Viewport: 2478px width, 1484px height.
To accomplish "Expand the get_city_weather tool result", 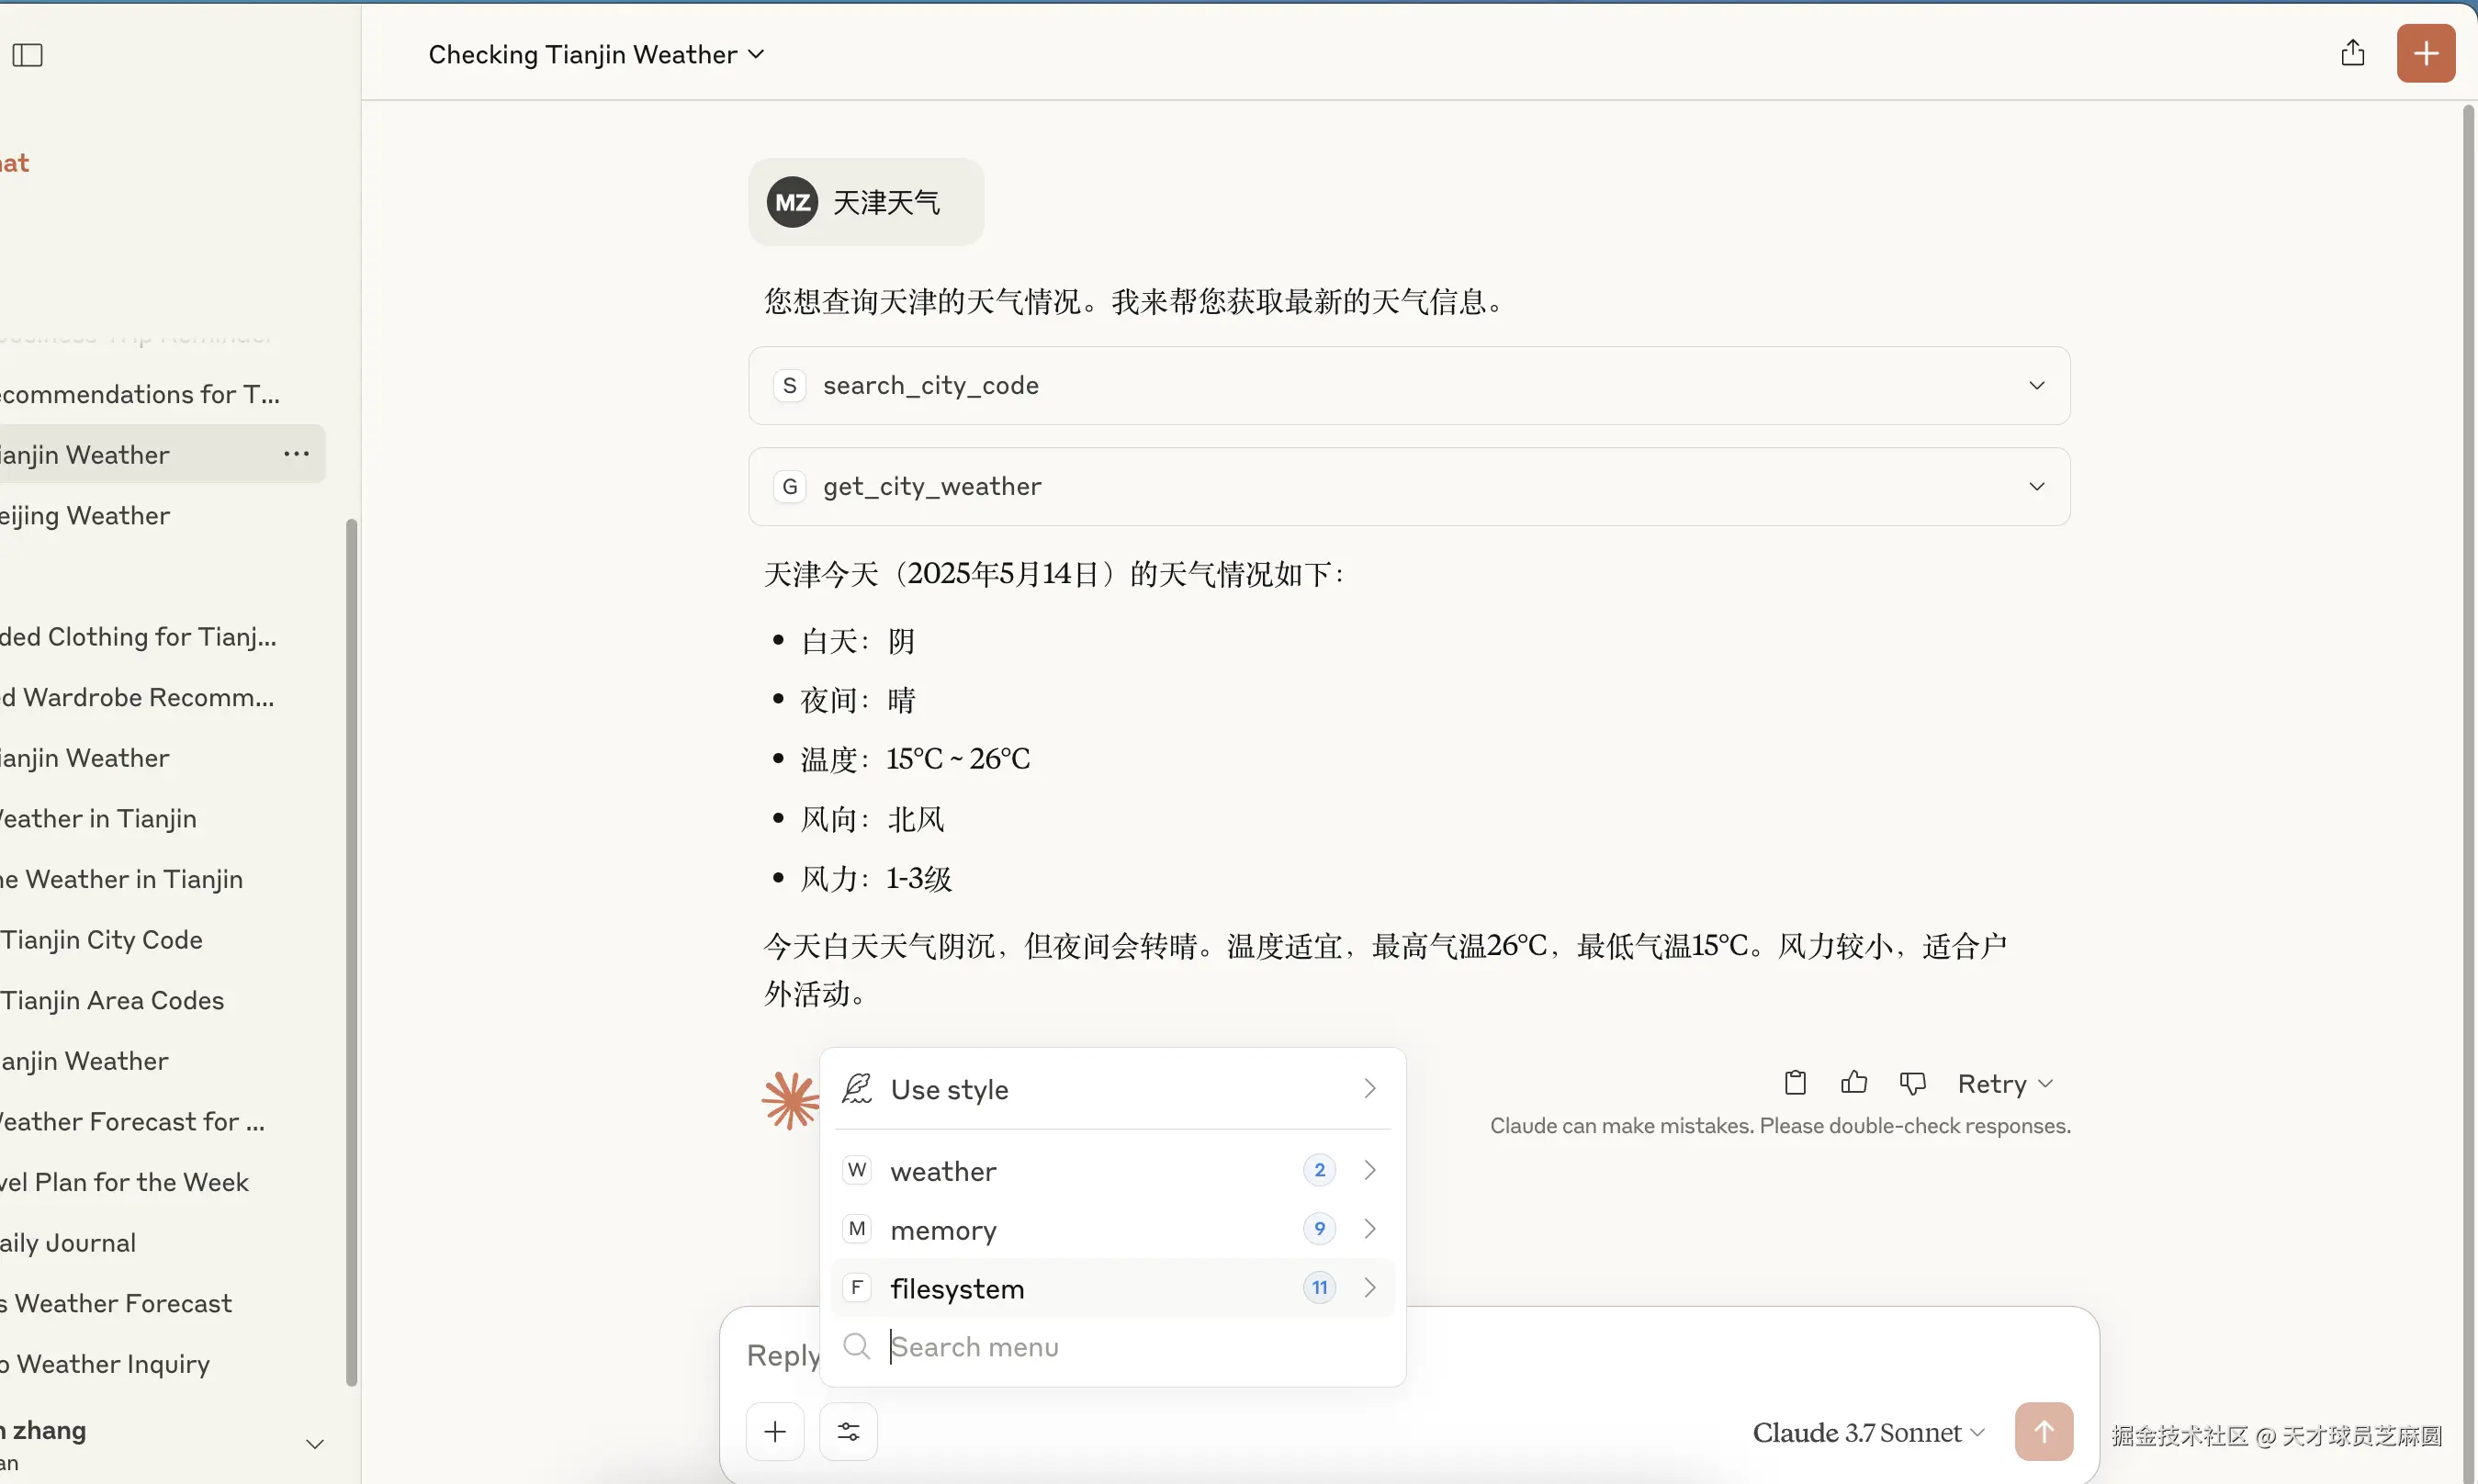I will (2036, 487).
